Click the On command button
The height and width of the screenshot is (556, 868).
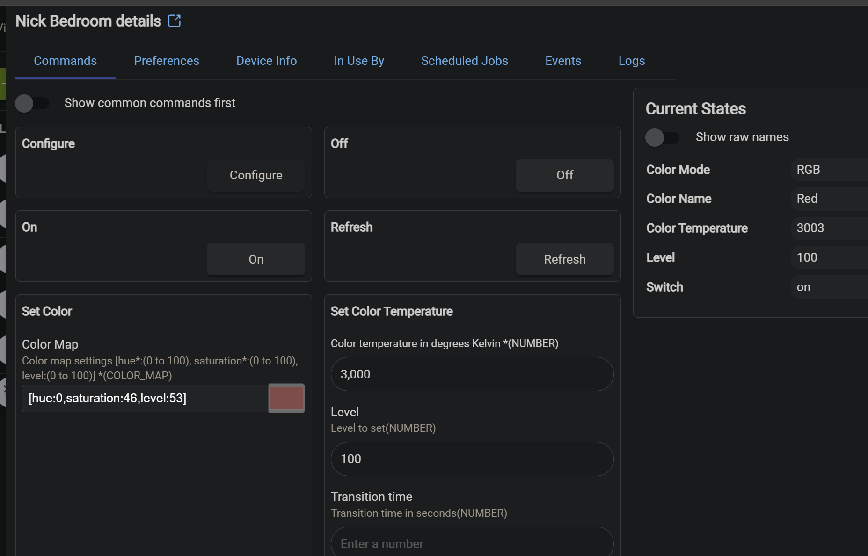click(x=255, y=259)
